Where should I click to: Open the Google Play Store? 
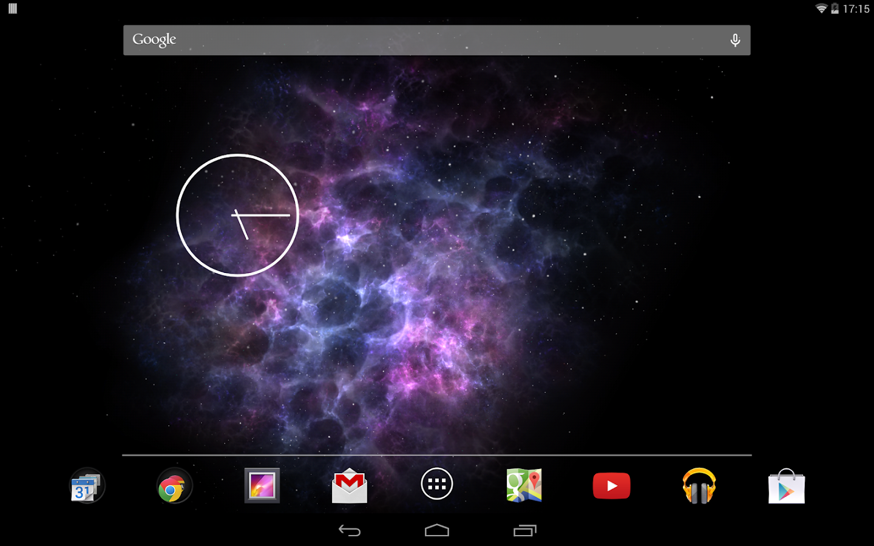click(x=786, y=485)
